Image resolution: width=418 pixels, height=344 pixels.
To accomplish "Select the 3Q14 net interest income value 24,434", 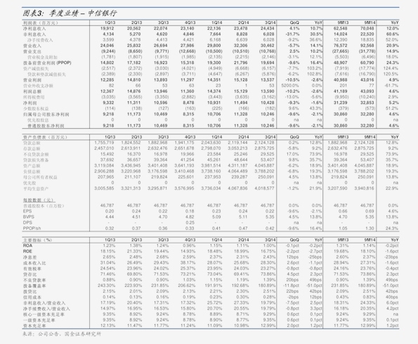I will coord(268,28).
